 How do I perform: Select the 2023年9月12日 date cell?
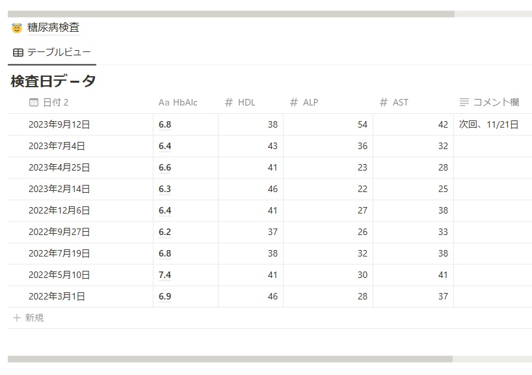tap(81, 124)
